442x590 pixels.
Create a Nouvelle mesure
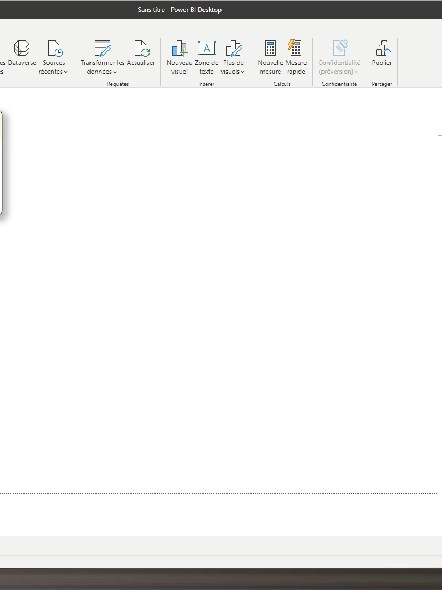click(270, 57)
